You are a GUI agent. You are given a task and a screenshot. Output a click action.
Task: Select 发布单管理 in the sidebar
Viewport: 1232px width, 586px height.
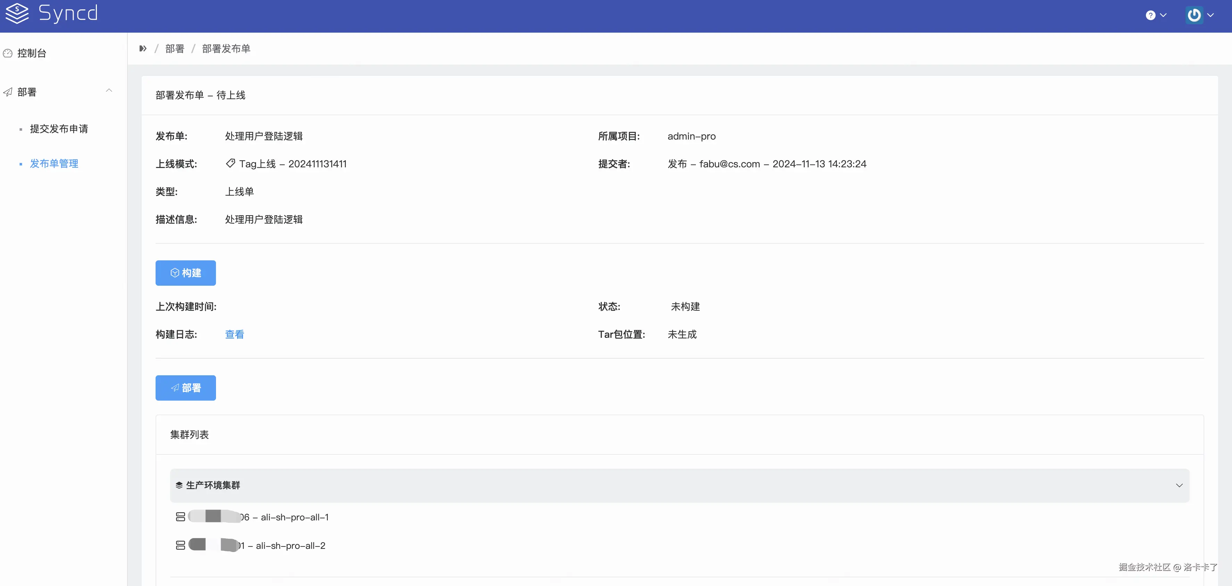point(54,164)
